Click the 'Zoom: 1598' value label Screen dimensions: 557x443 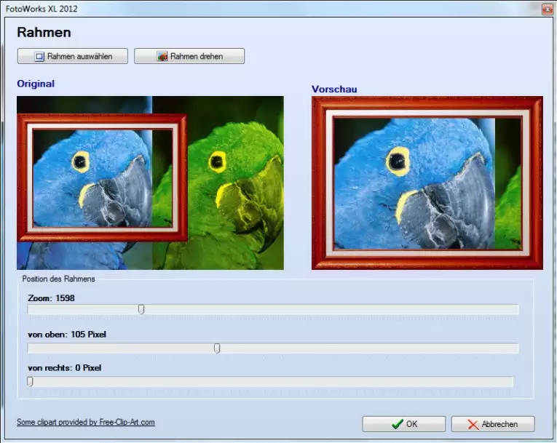click(51, 298)
